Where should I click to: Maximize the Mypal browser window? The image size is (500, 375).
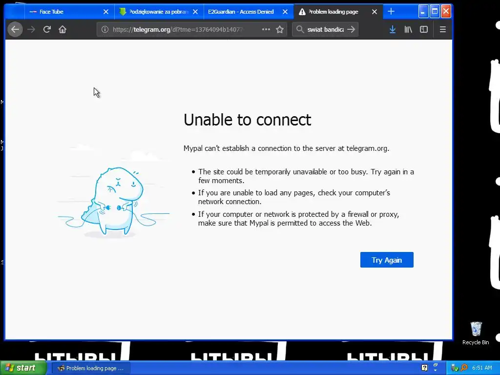pos(435,12)
